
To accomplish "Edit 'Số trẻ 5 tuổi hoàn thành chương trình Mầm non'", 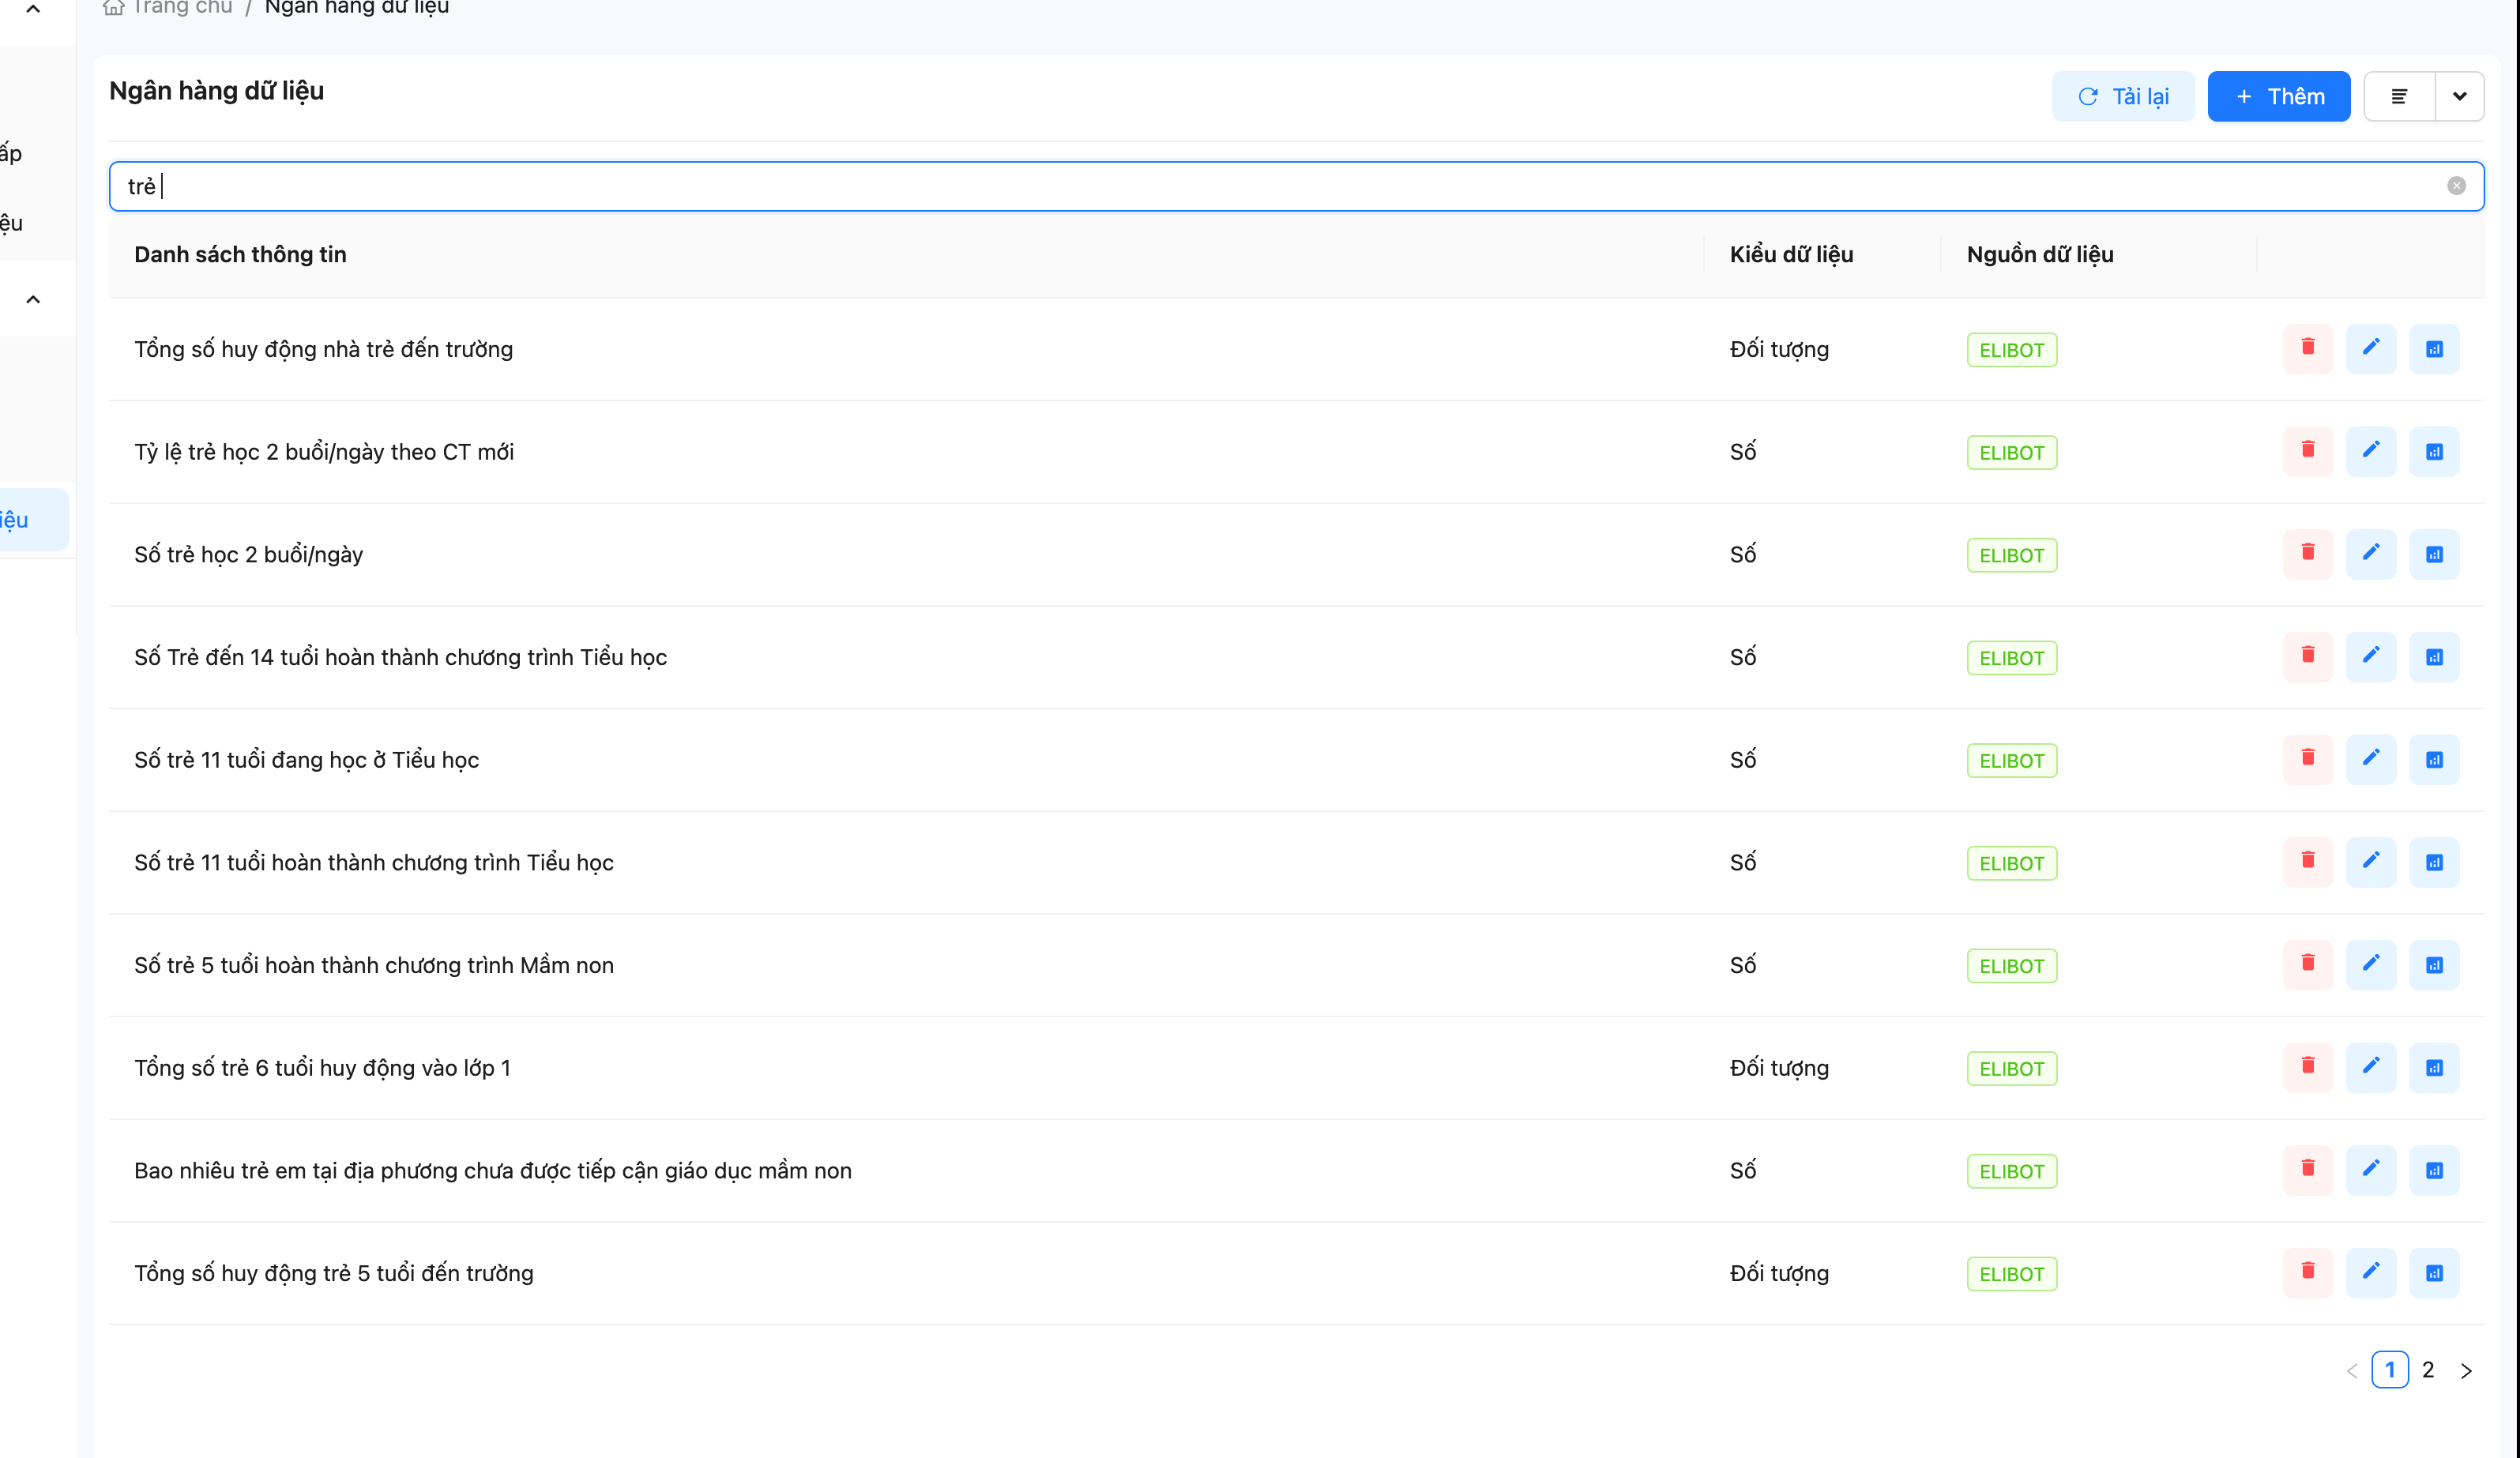I will coord(2370,964).
